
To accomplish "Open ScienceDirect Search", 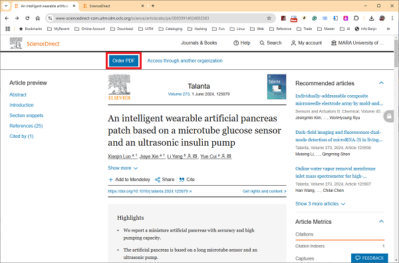I will tap(271, 43).
